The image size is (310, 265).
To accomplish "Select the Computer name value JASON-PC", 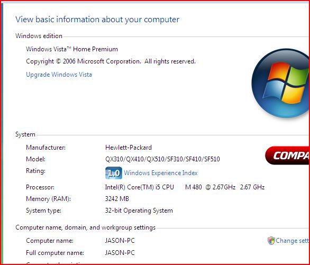I will [120, 241].
